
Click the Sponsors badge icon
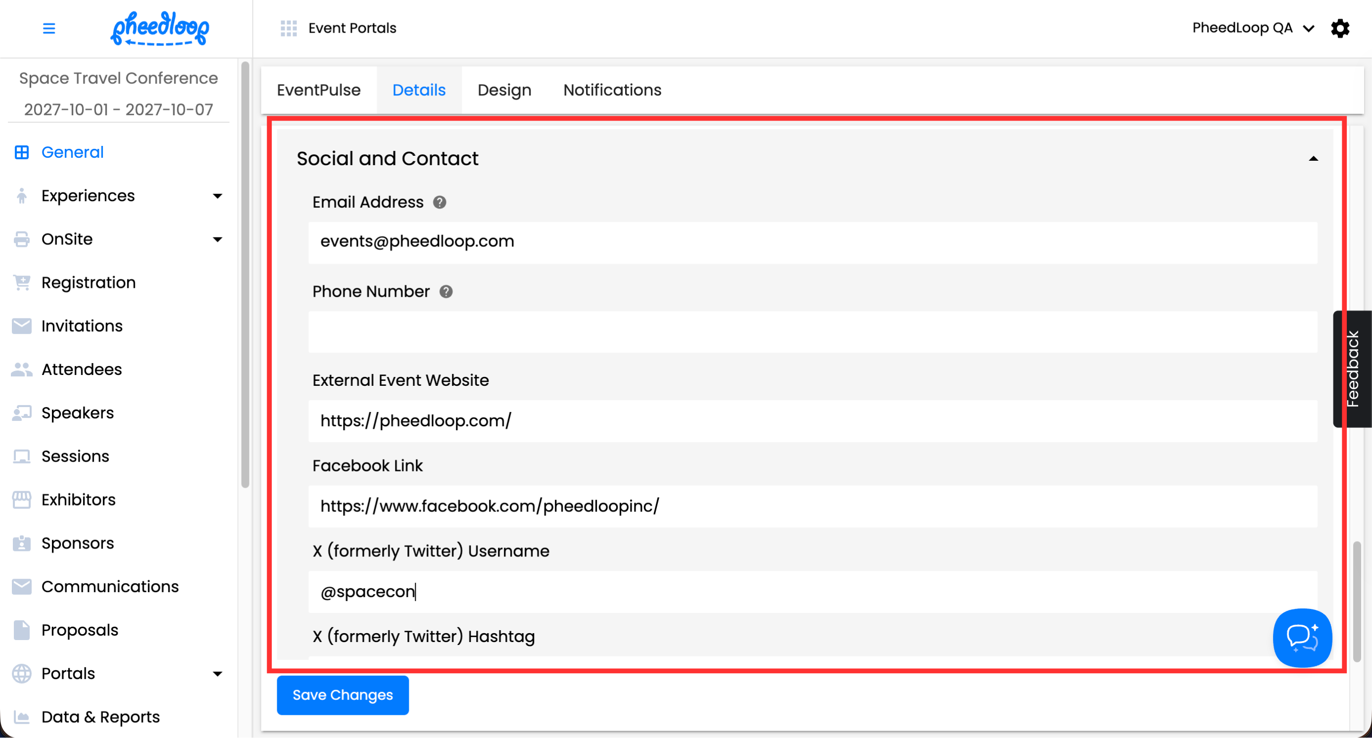pos(22,543)
